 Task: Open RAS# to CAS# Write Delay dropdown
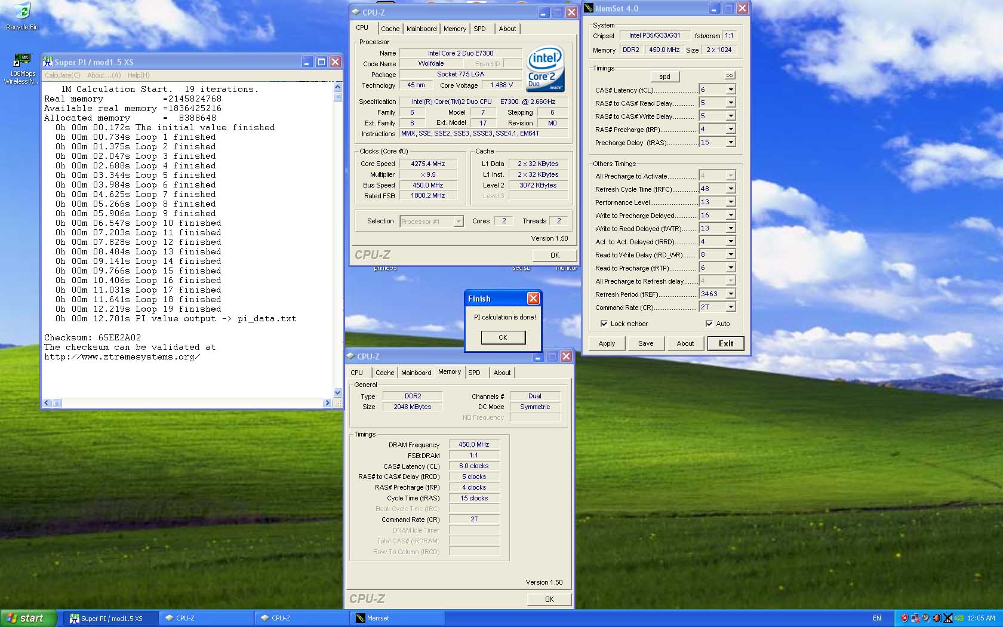(730, 116)
